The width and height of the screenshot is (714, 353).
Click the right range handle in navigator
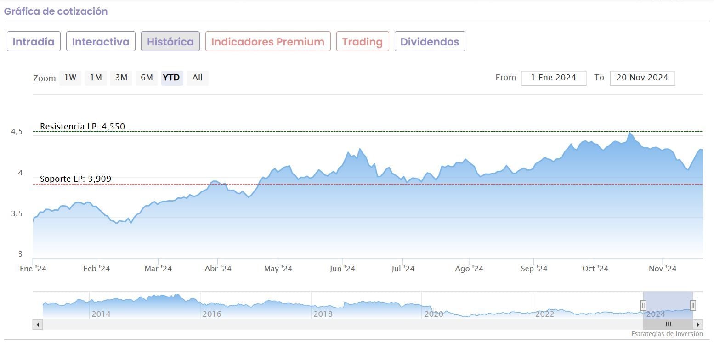coord(693,305)
